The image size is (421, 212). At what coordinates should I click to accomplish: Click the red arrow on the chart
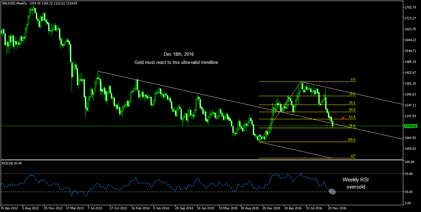(341, 119)
